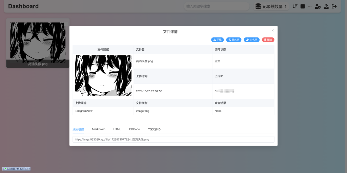Click the download (下载) button
This screenshot has height=173, width=347.
pos(217,40)
